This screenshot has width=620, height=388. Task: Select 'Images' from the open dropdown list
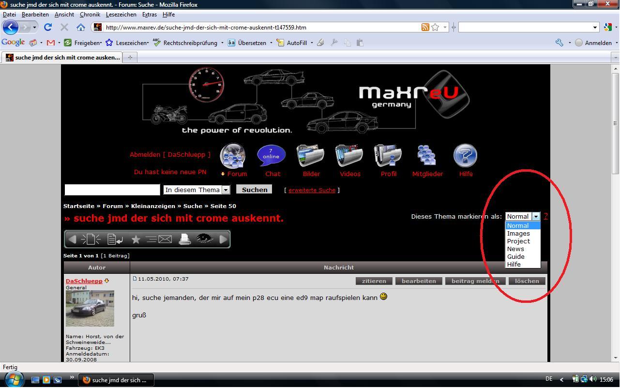coord(518,234)
